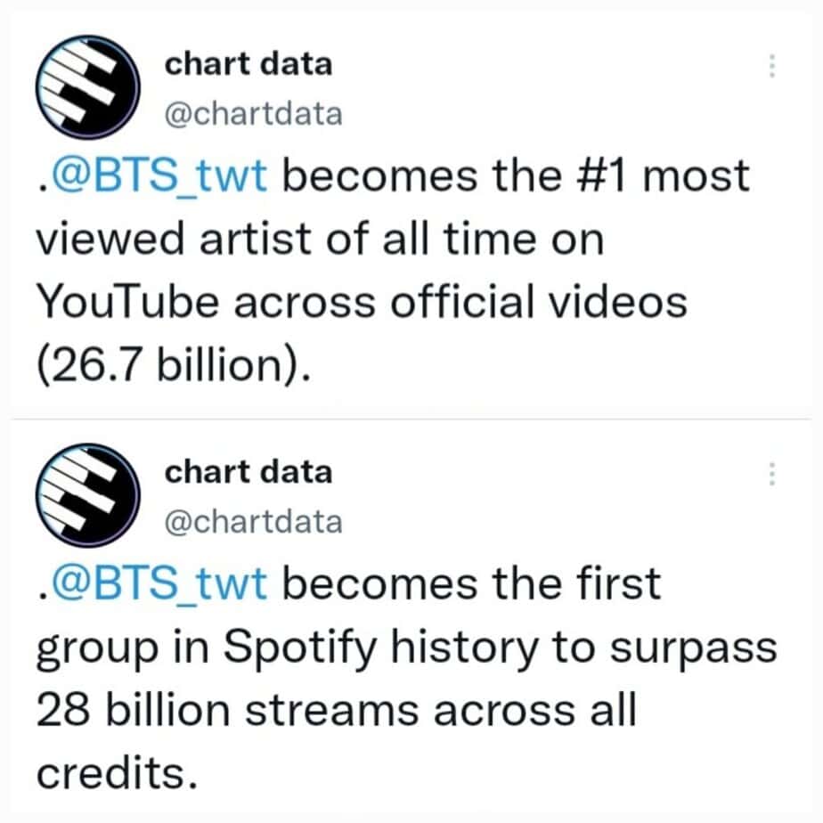Open three-dot menu on the YouTube tweet
This screenshot has width=823, height=823.
click(x=771, y=67)
